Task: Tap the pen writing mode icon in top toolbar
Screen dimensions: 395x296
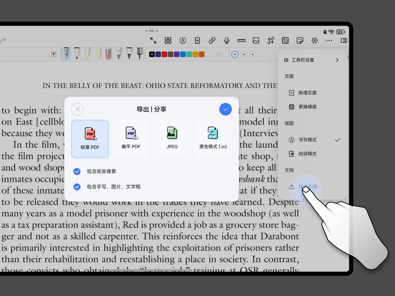Action: point(183,40)
